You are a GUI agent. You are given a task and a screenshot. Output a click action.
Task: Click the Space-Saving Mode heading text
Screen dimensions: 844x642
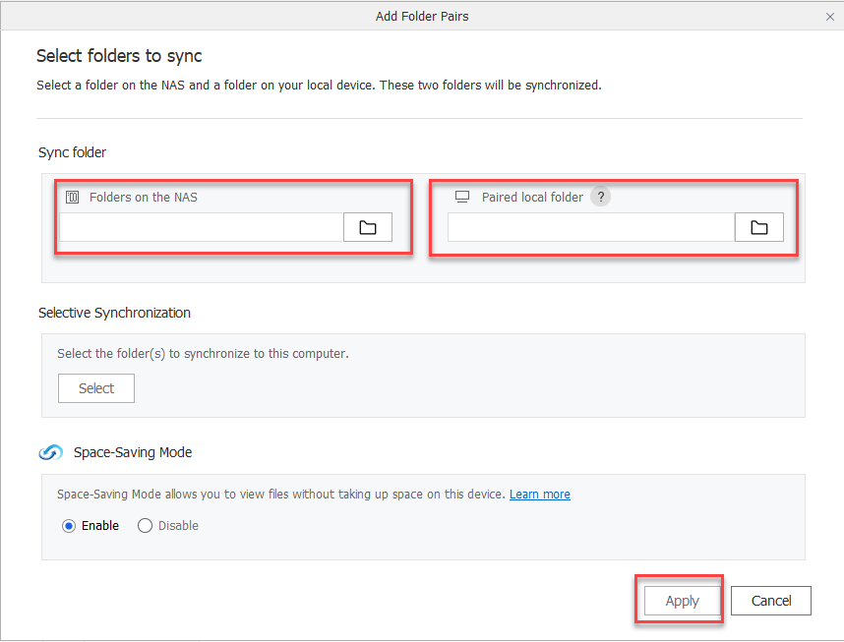(x=133, y=452)
